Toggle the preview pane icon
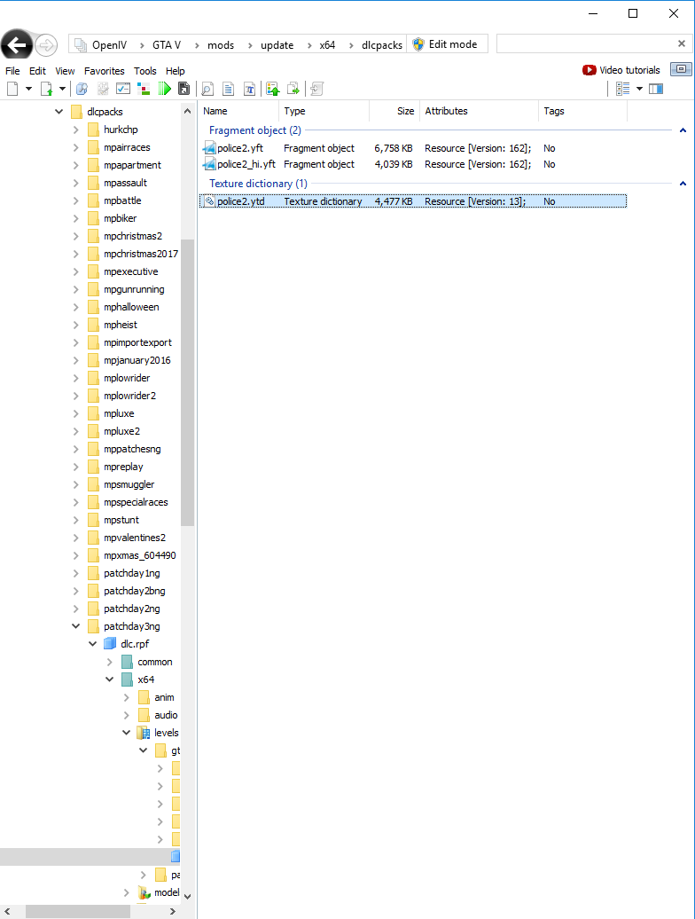Viewport: 695px width, 919px height. point(656,89)
